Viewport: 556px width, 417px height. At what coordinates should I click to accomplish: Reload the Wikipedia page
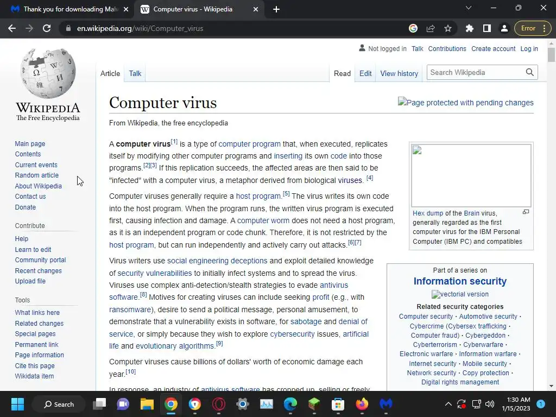pyautogui.click(x=47, y=28)
